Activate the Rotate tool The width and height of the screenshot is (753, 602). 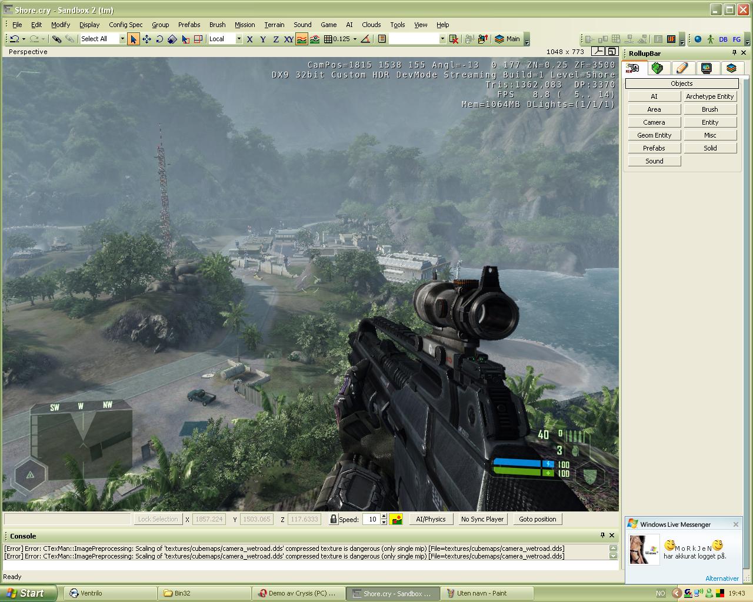159,39
